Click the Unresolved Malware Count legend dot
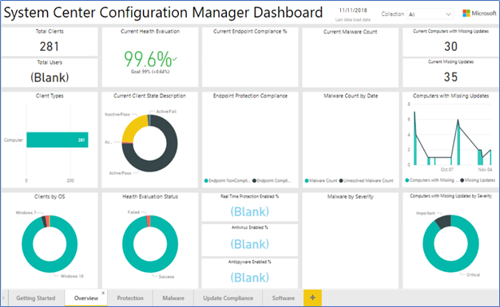Viewport: 500px width, 307px height. (x=341, y=181)
